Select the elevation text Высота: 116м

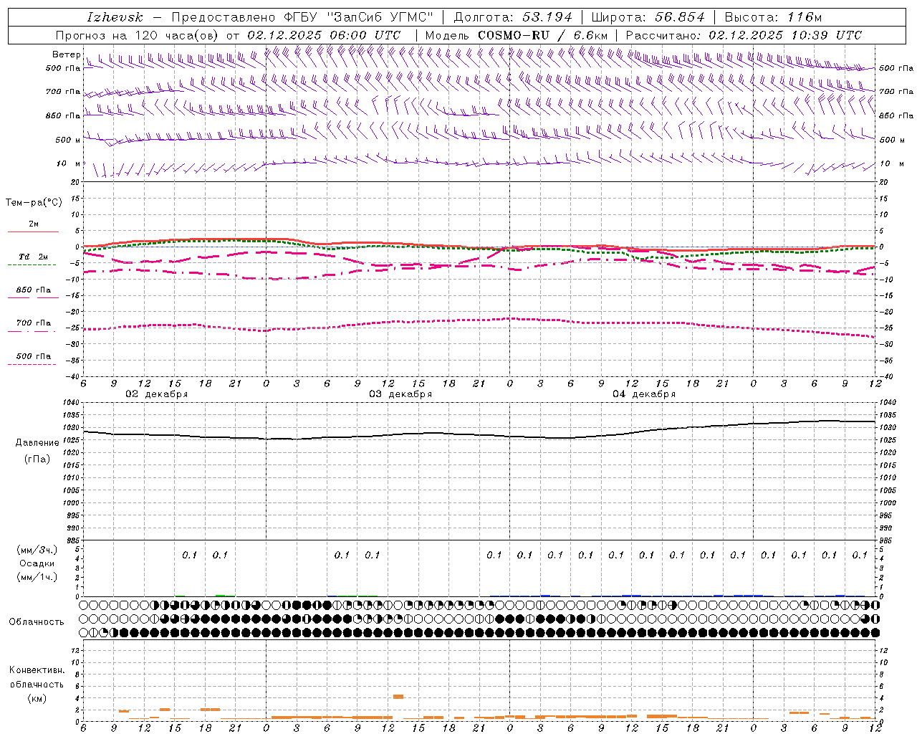pos(773,17)
